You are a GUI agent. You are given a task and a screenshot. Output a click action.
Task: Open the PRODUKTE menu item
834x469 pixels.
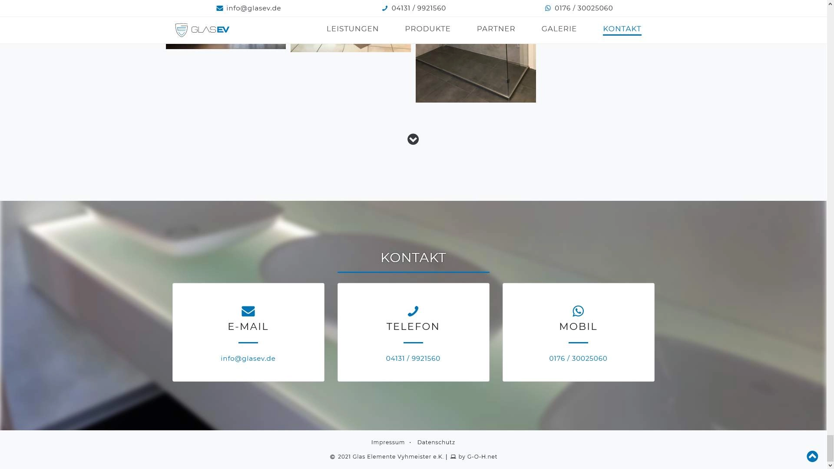(x=428, y=29)
